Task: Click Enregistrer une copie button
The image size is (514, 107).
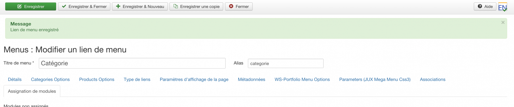Action: (196, 6)
